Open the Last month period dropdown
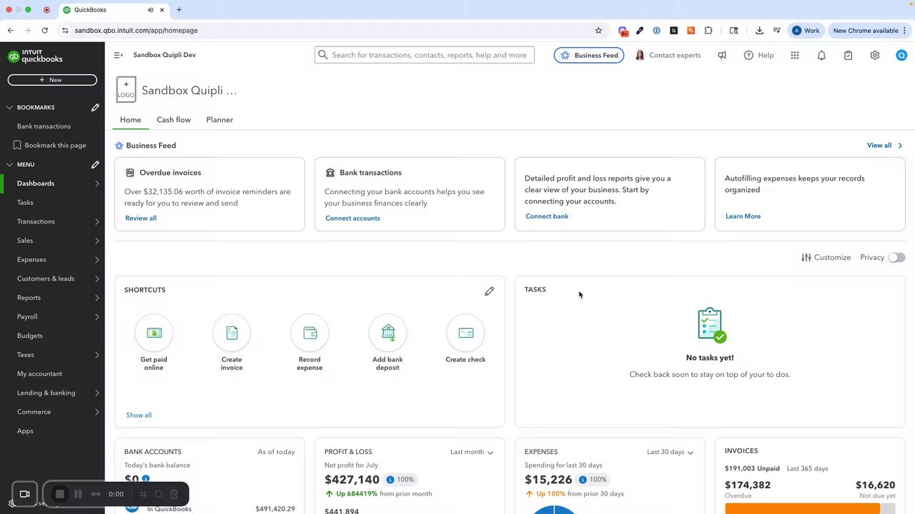Screen dimensions: 915x514 coord(472,452)
